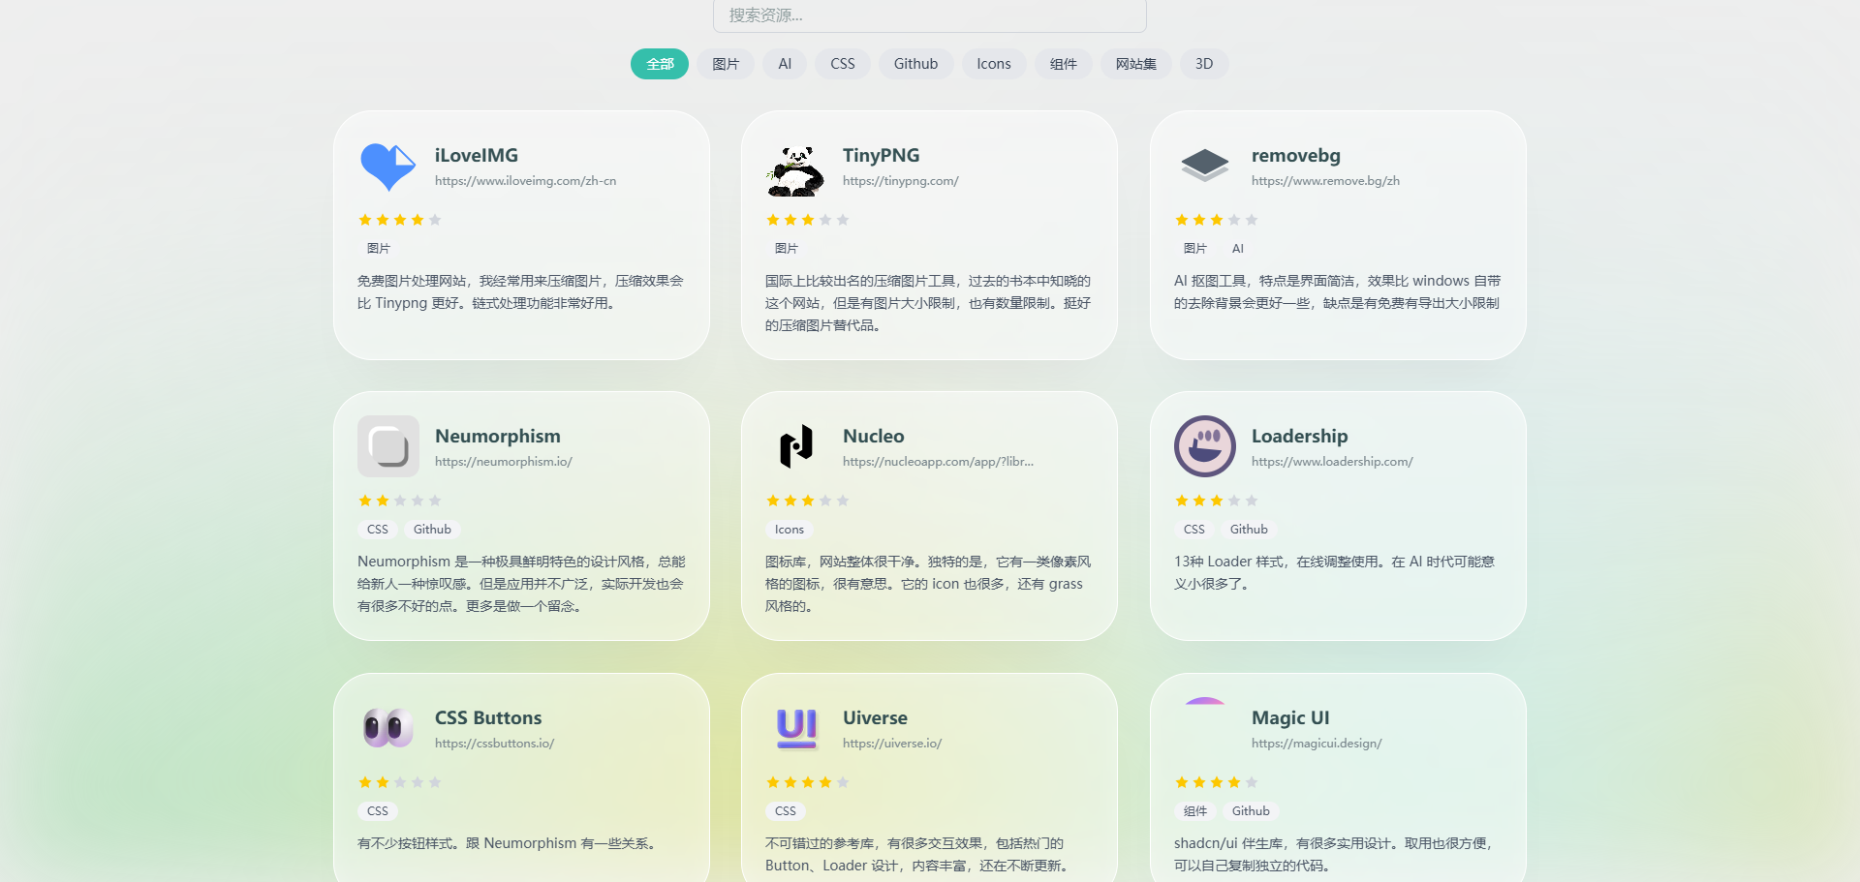Click the Loadership smiley face logo
This screenshot has width=1860, height=882.
tap(1204, 446)
